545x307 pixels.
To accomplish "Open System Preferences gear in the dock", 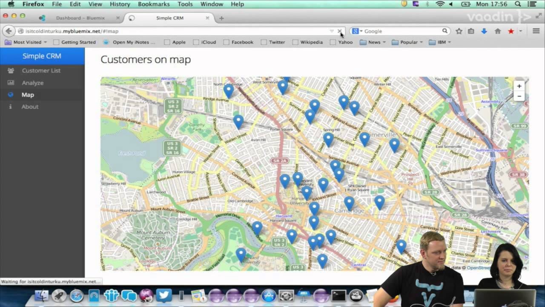I will coord(286,295).
